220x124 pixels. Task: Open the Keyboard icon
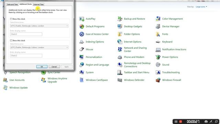pos(158,42)
